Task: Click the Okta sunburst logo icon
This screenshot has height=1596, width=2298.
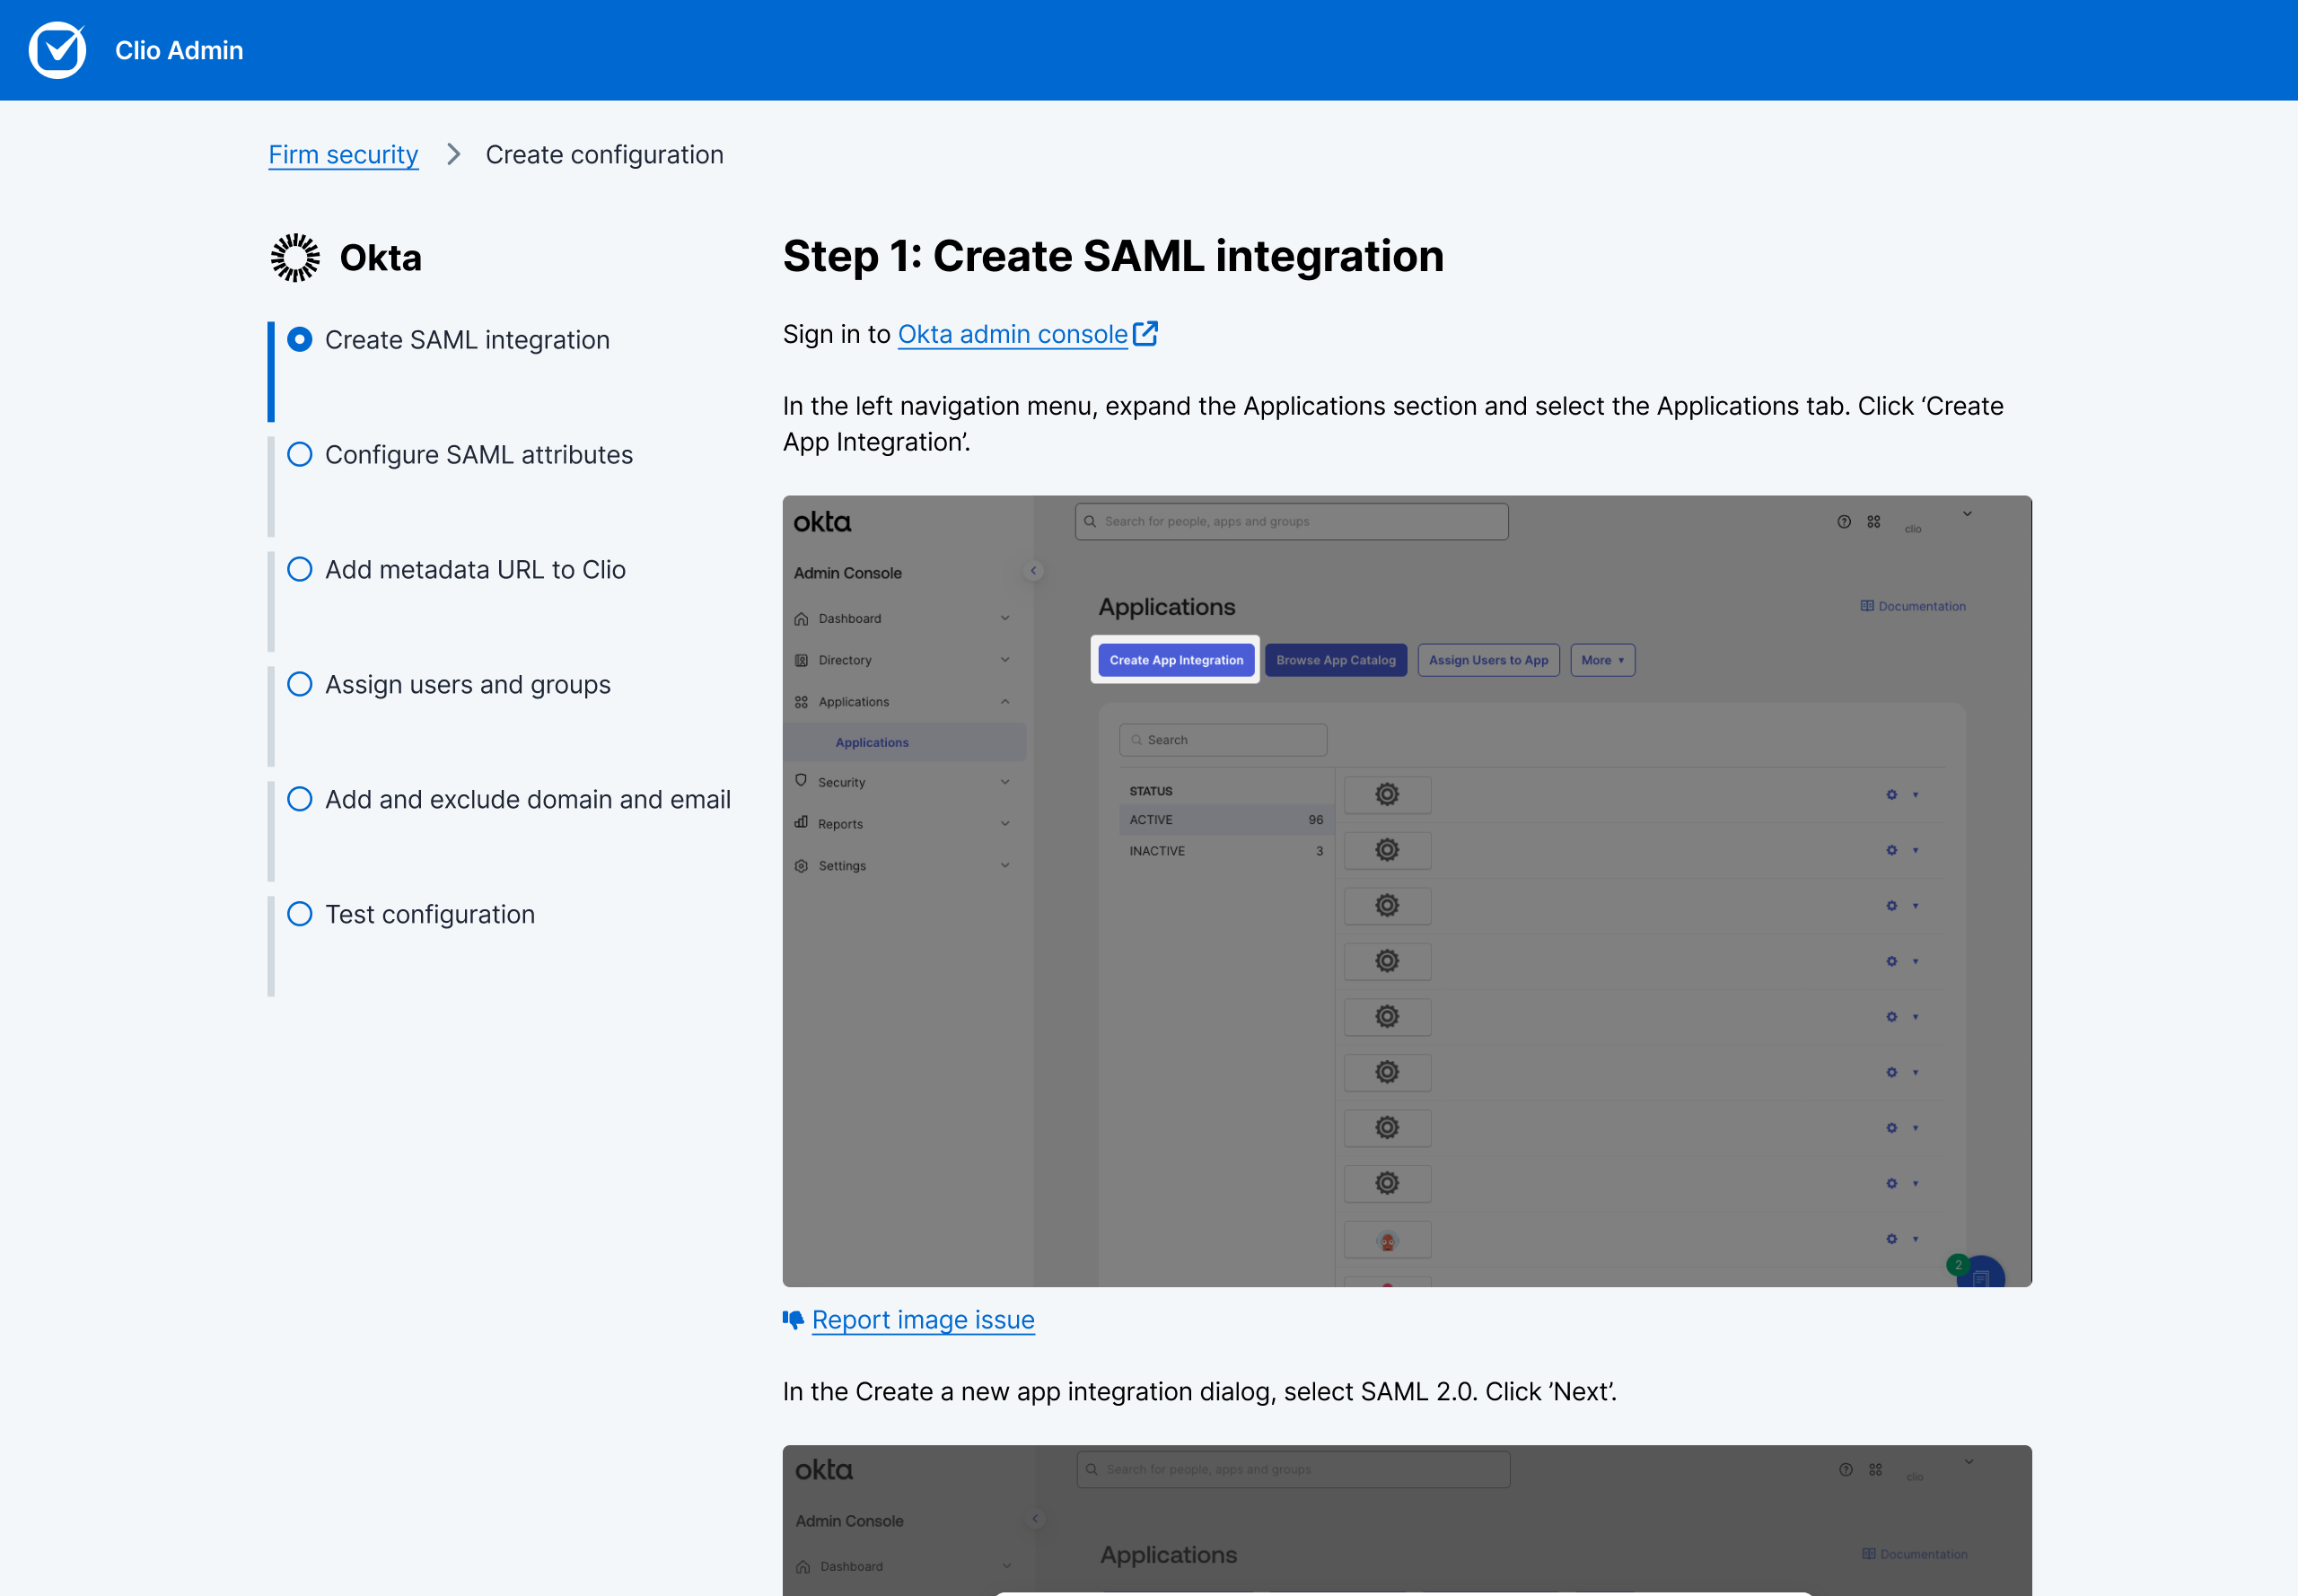Action: tap(295, 258)
